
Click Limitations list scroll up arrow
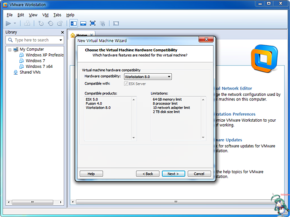(203, 99)
